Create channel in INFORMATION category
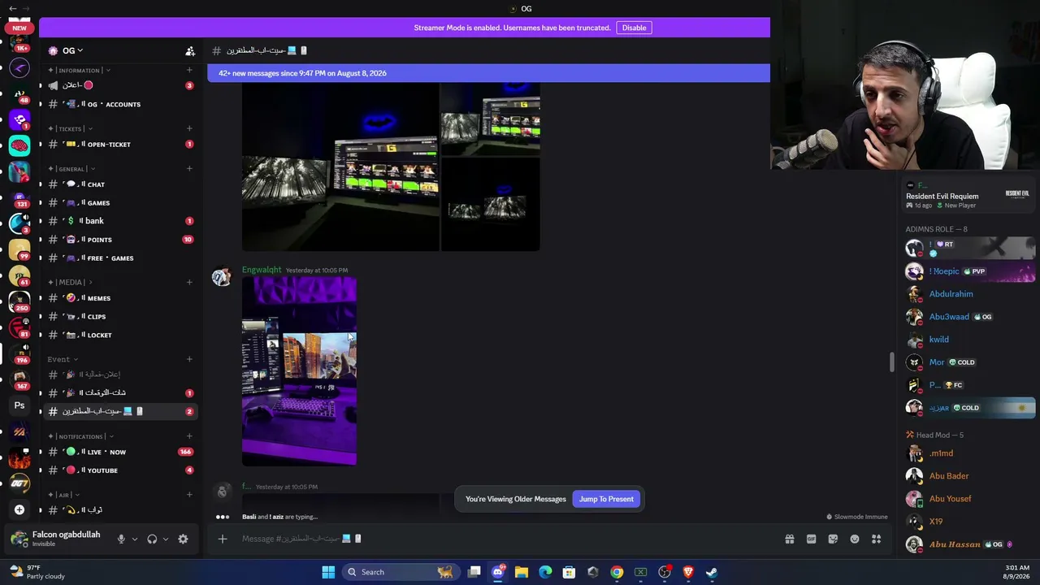1040x585 pixels. coord(189,70)
